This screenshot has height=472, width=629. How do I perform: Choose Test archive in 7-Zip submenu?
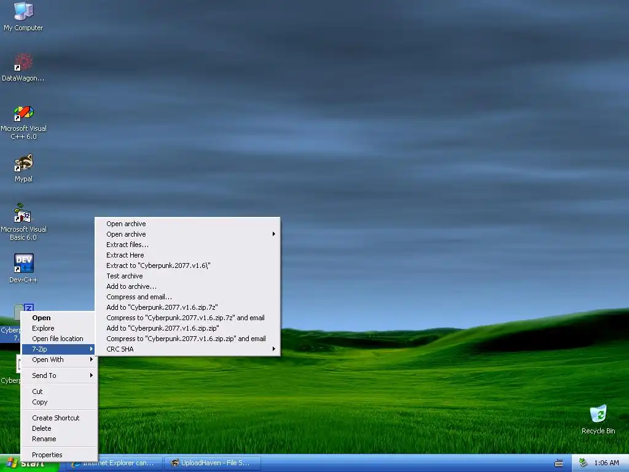click(x=187, y=276)
